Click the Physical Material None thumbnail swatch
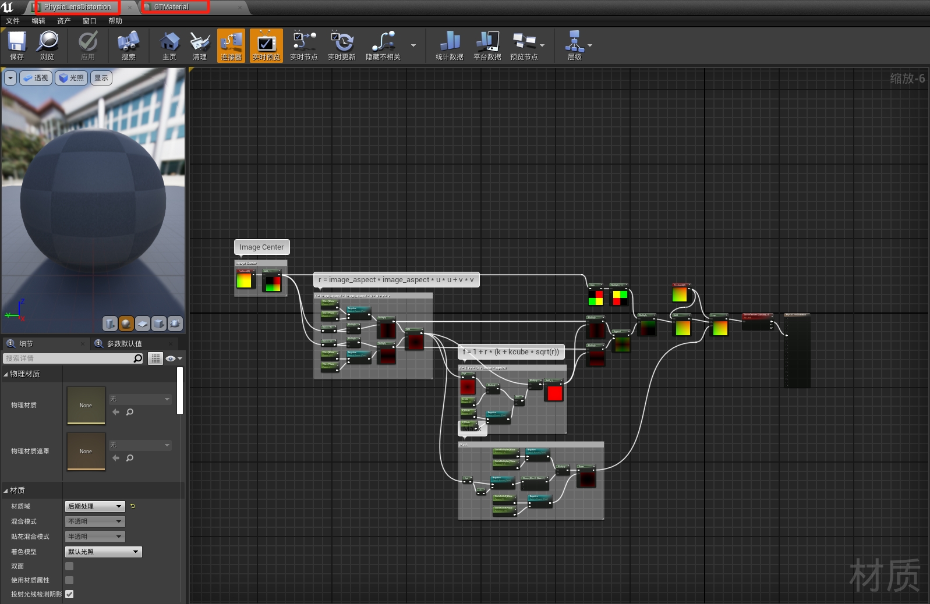The height and width of the screenshot is (604, 930). tap(86, 405)
